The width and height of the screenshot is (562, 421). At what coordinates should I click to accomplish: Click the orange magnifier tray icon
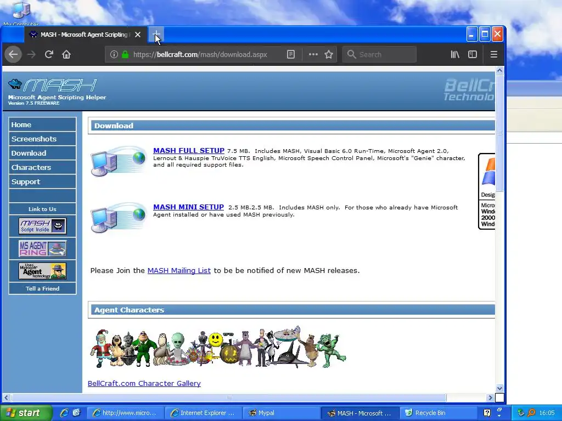(x=532, y=413)
